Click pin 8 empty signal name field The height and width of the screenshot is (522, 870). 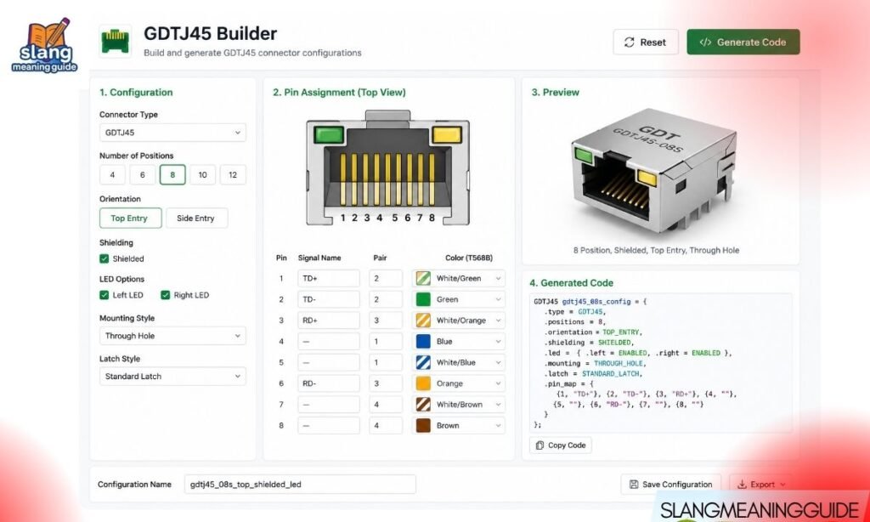(x=329, y=425)
